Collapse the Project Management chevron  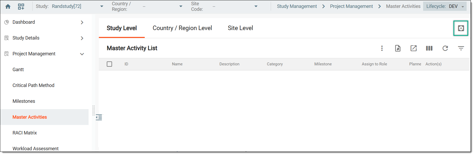tap(82, 54)
